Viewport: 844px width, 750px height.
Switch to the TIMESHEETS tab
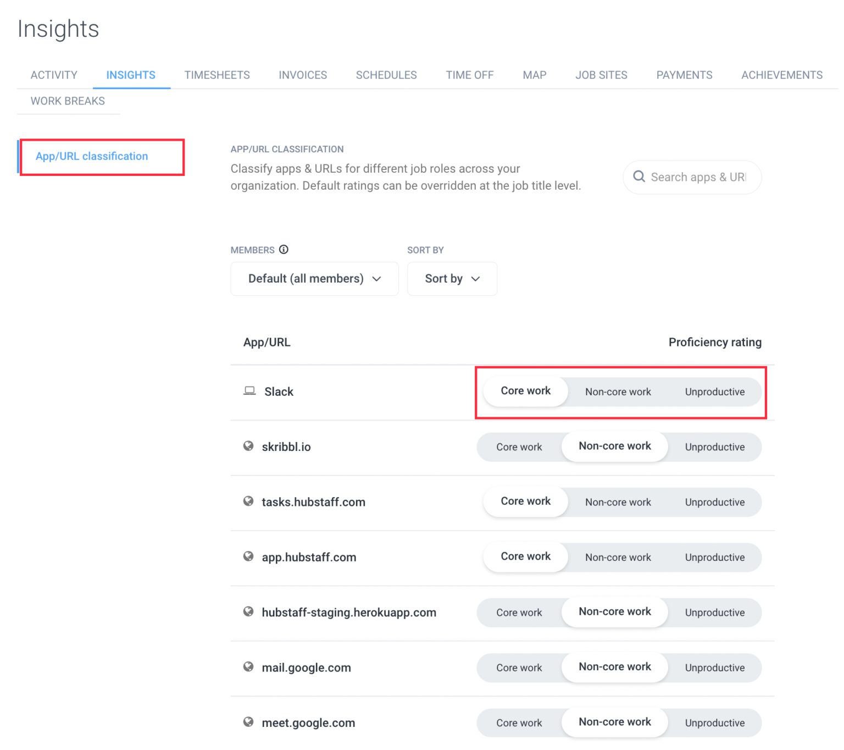(x=217, y=75)
